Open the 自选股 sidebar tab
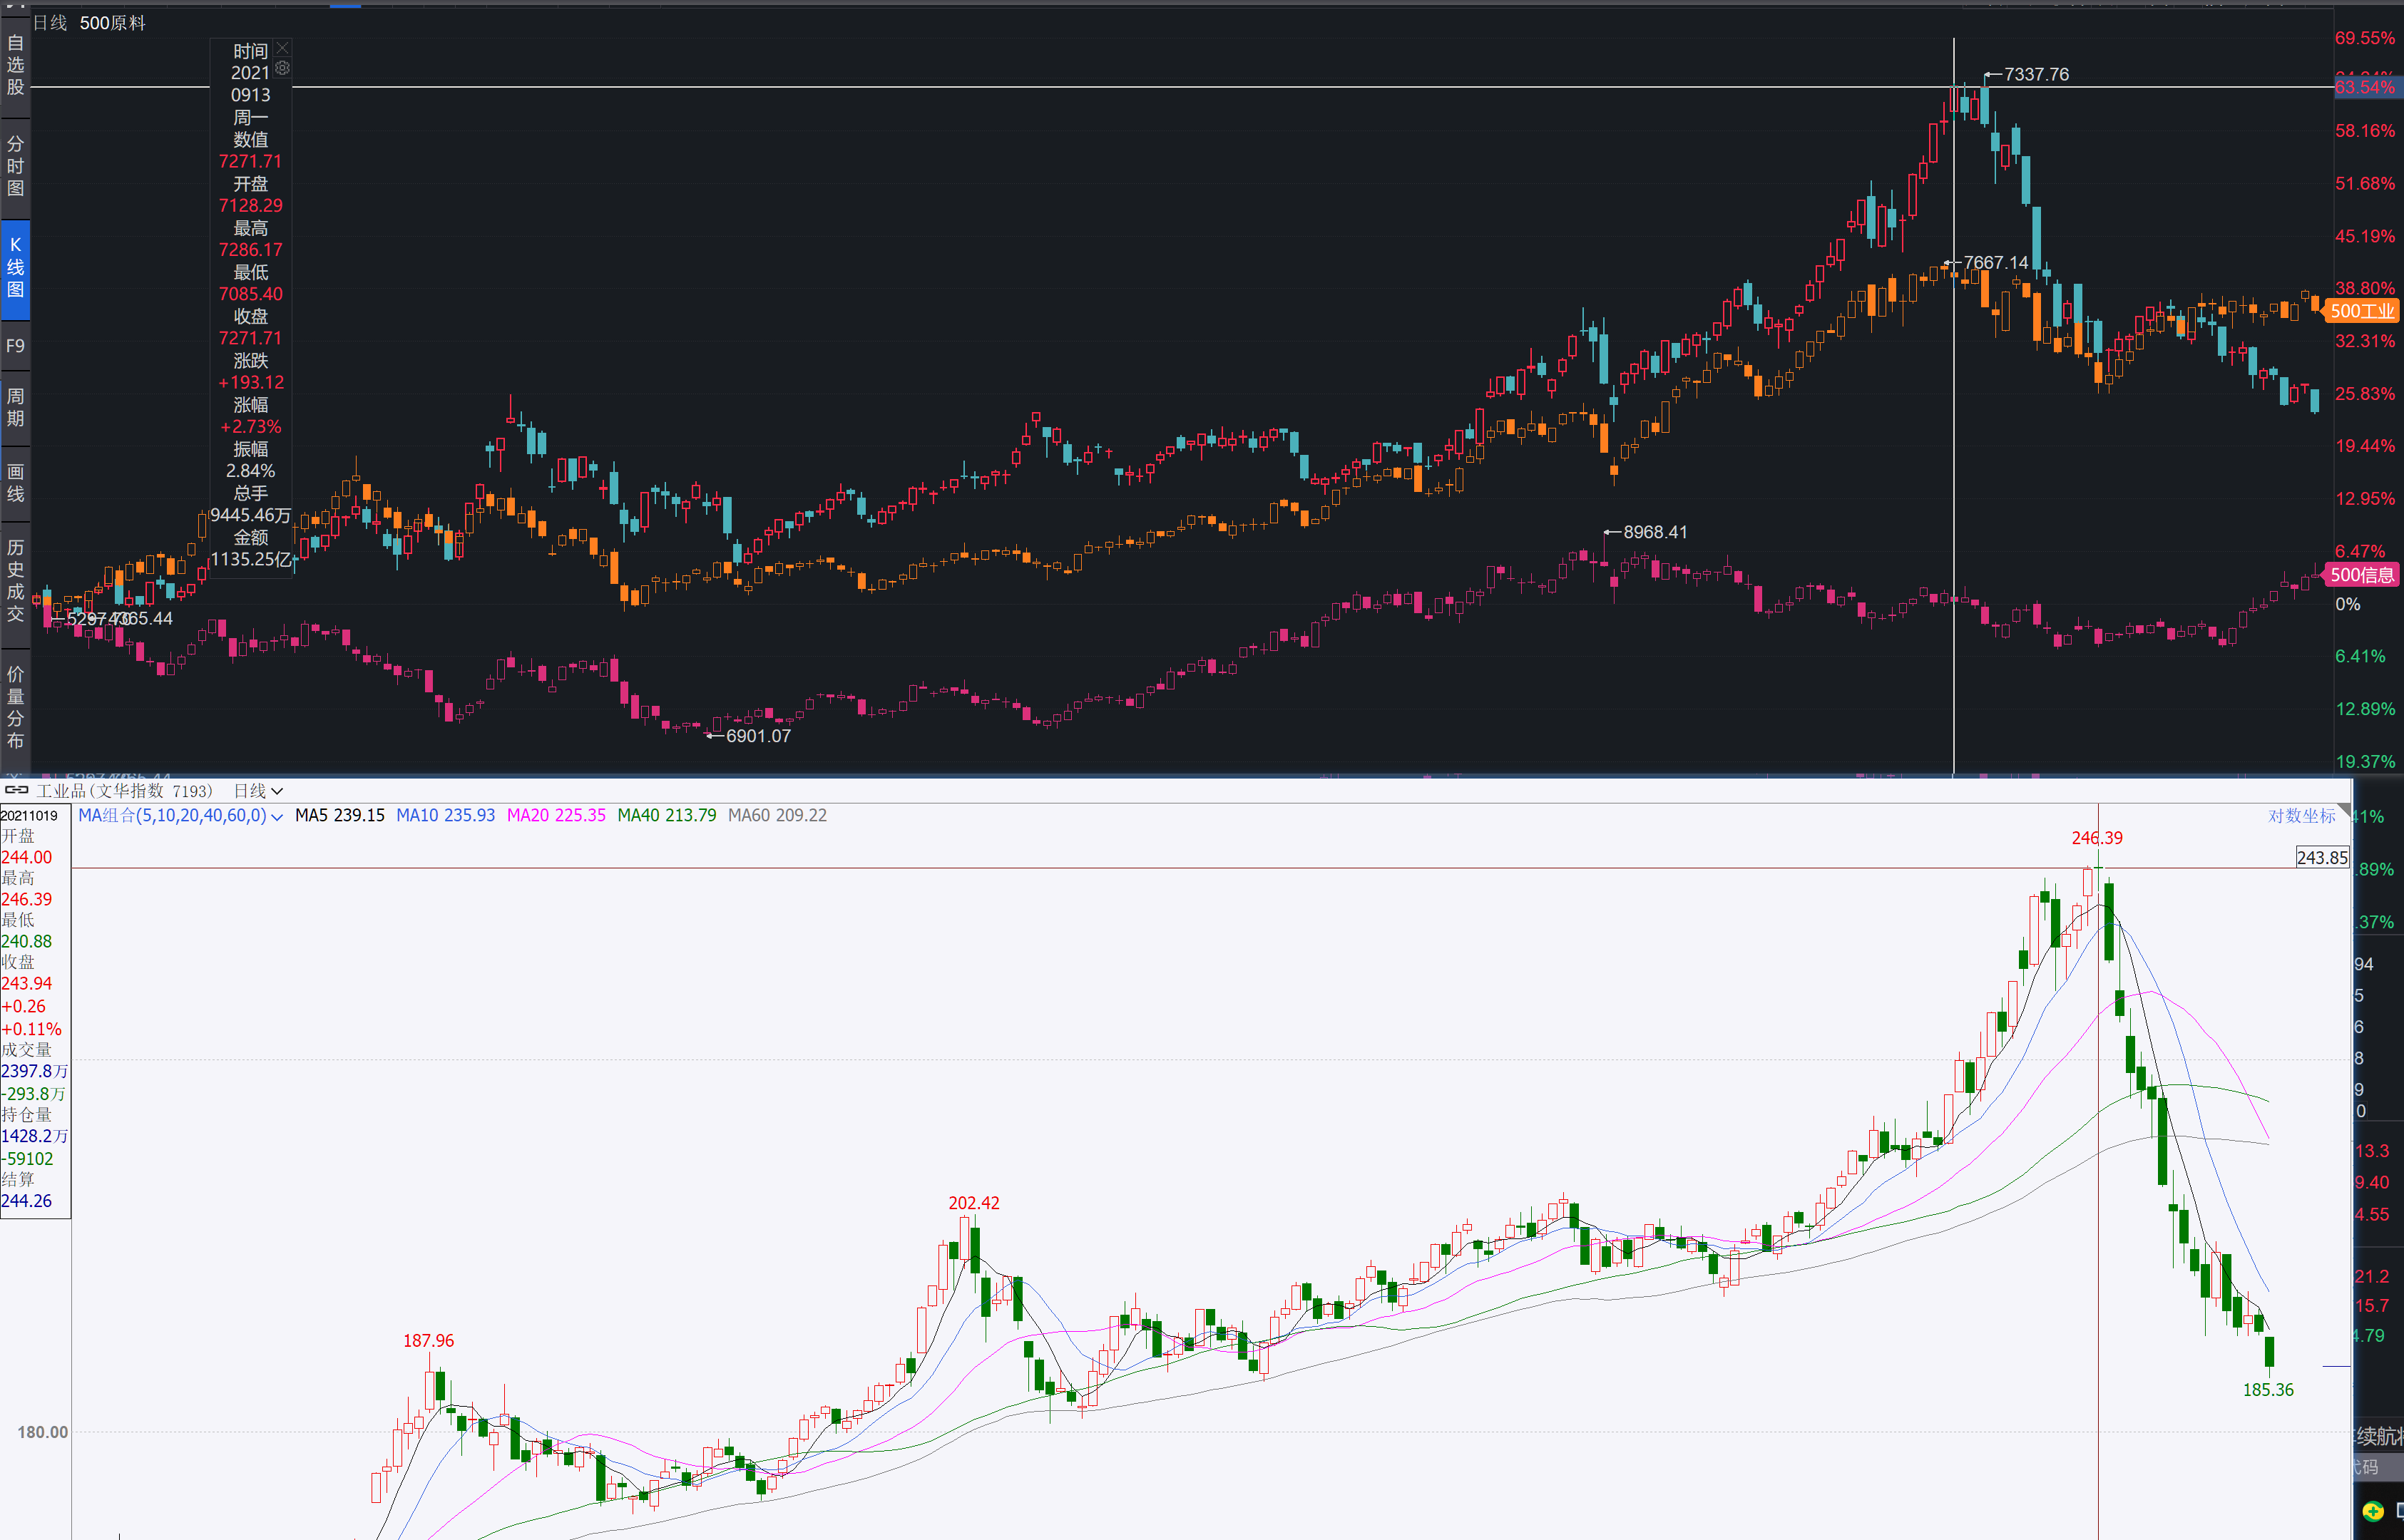The image size is (2404, 1540). pos(15,65)
